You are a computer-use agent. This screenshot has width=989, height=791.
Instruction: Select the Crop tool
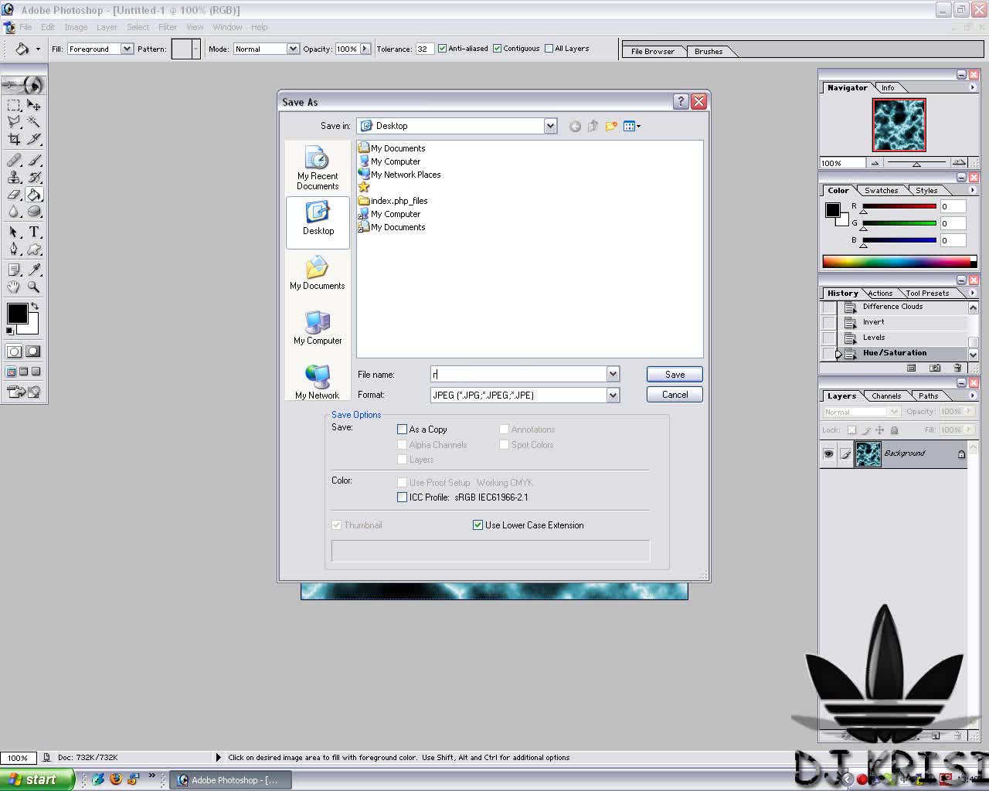click(14, 139)
